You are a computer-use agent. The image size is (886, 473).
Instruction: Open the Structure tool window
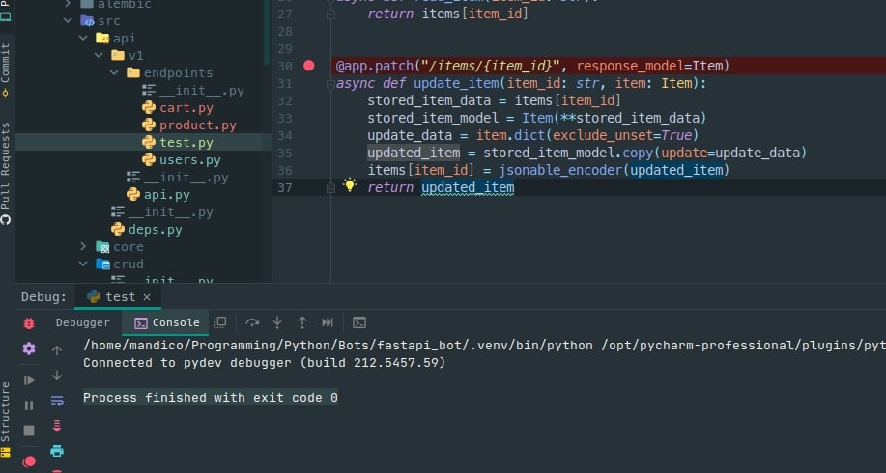[6, 418]
